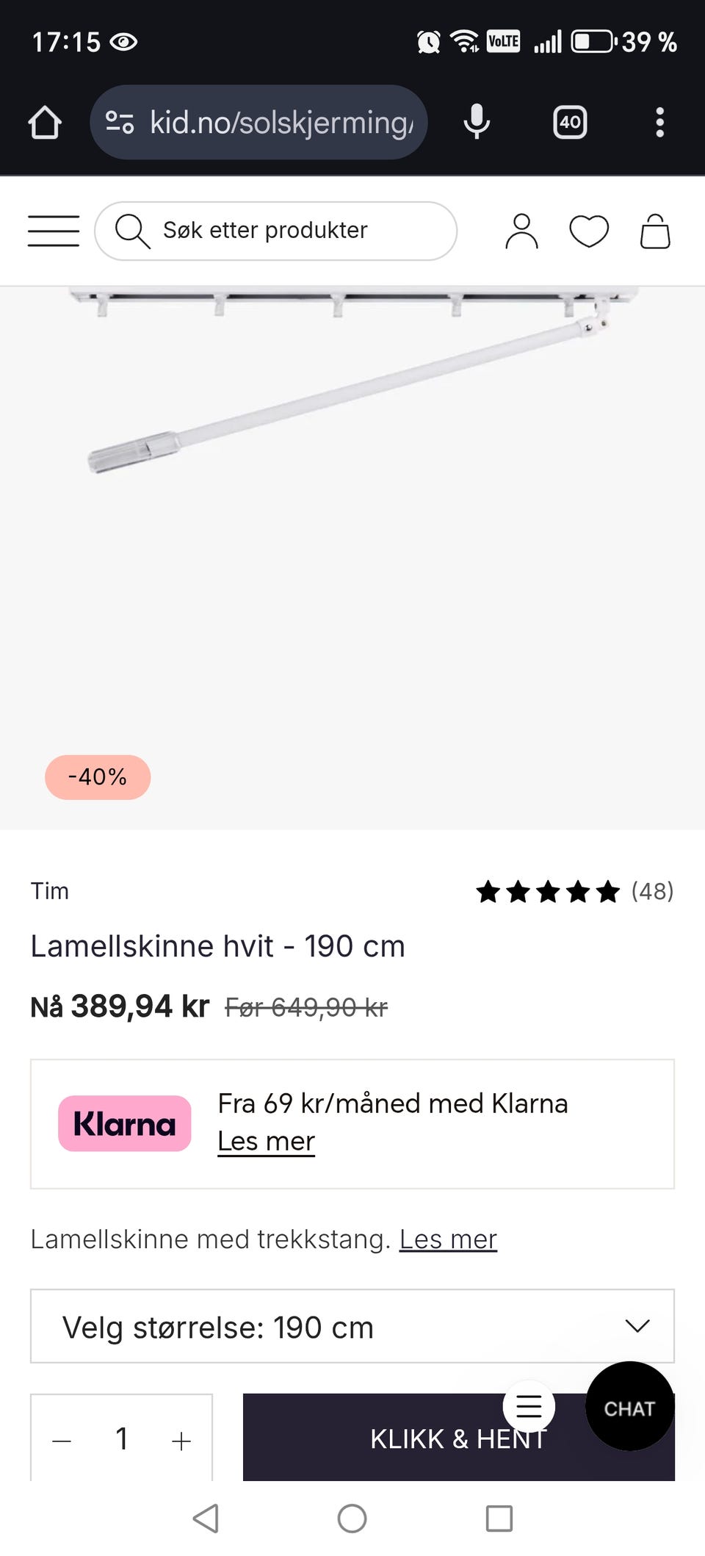
Task: Expand the Velg størrelse size dropdown
Action: [x=352, y=1326]
